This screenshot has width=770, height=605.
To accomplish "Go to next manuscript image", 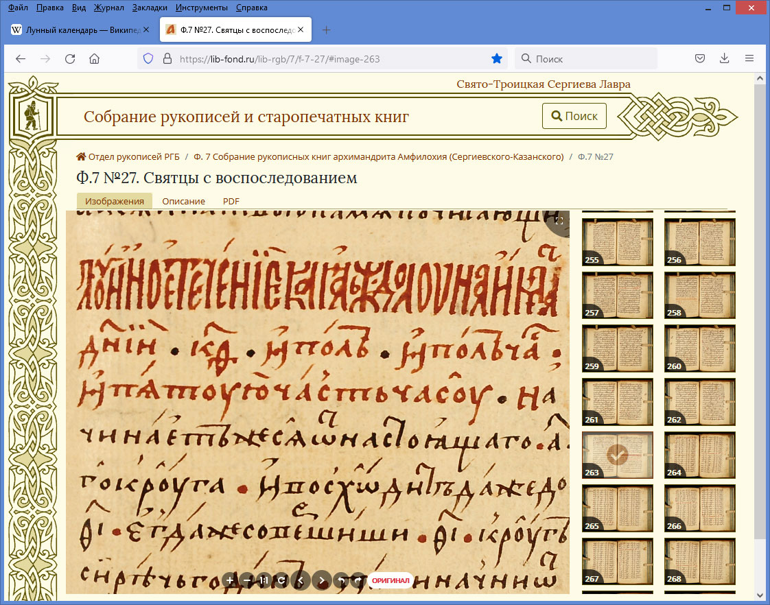I will pos(322,580).
